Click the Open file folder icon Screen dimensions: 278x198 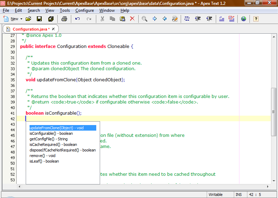click(x=28, y=19)
